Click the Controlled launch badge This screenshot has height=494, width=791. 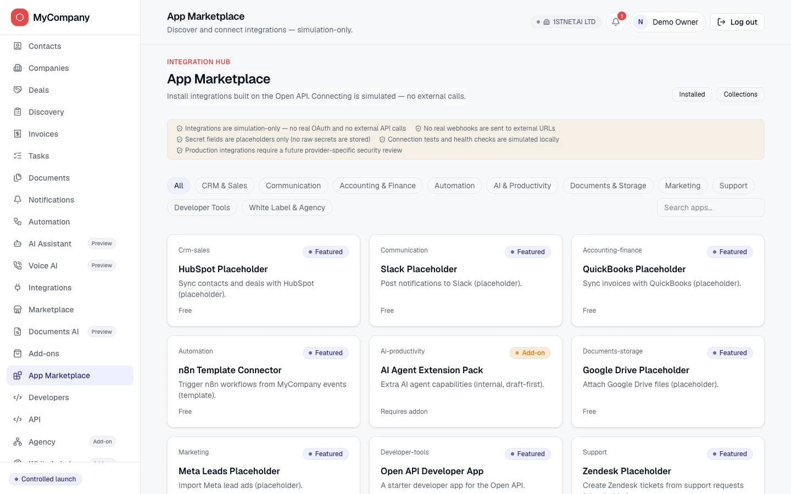tap(46, 479)
